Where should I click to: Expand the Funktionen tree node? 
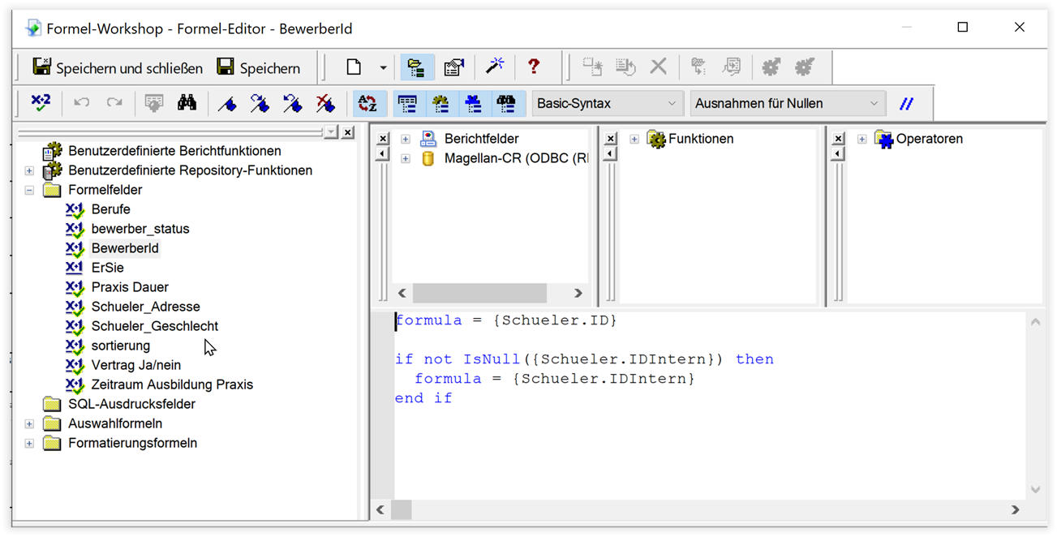click(634, 139)
